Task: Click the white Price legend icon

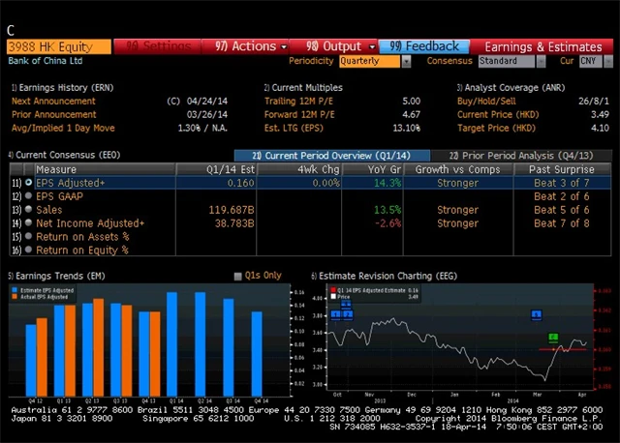Action: click(333, 297)
